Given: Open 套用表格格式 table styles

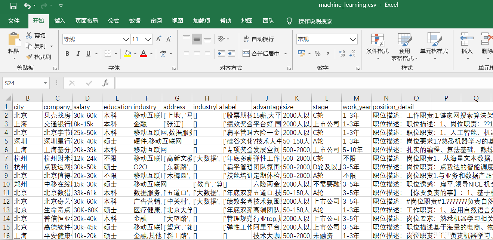Looking at the screenshot, I should coord(404,47).
